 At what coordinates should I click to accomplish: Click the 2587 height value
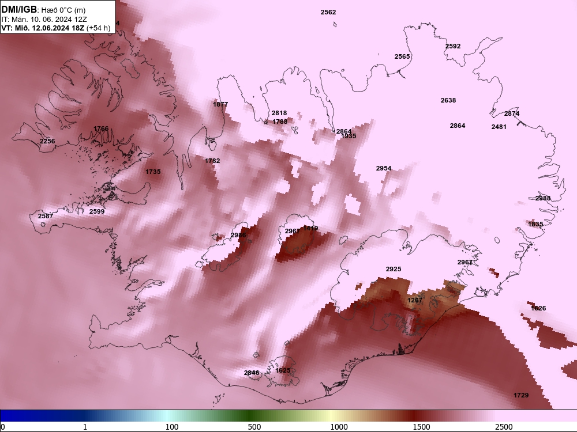point(46,216)
